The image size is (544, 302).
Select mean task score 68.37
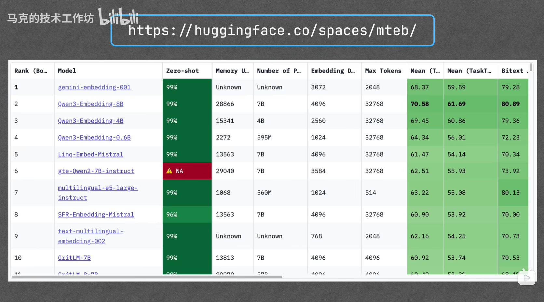420,87
